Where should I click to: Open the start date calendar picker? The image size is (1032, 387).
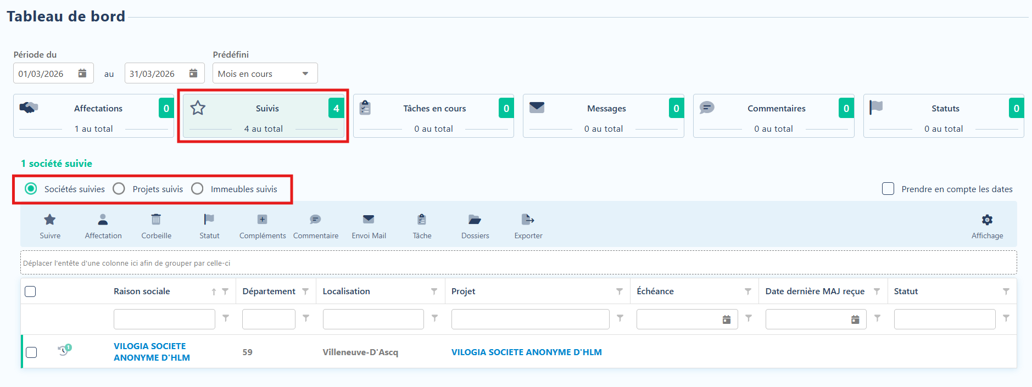pyautogui.click(x=82, y=74)
